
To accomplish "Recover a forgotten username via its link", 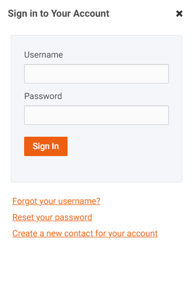I will click(x=56, y=201).
